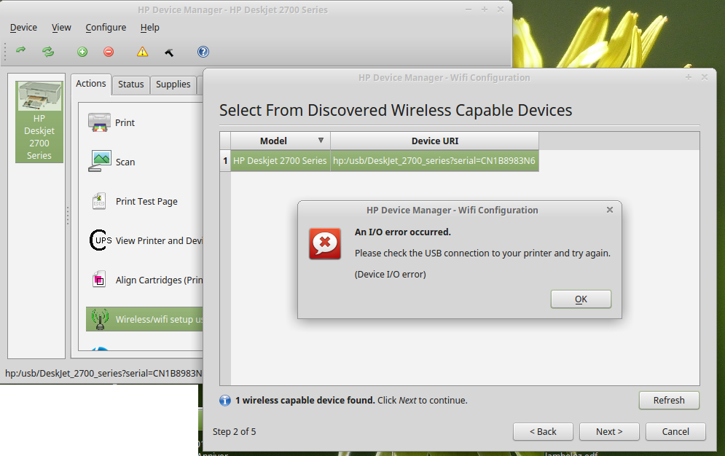Switch to the Status tab
The width and height of the screenshot is (725, 456).
(x=131, y=84)
